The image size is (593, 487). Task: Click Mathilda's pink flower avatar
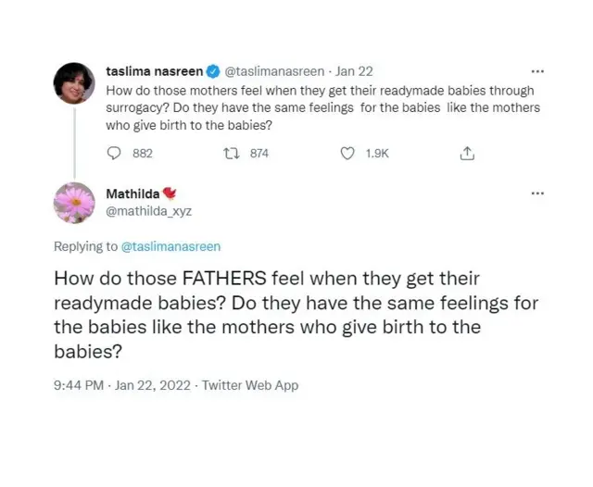coord(74,202)
